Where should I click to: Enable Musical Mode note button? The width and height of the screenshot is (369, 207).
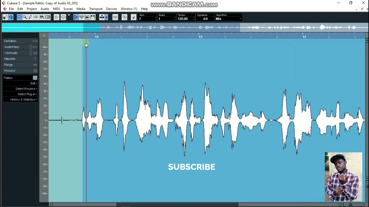click(x=133, y=17)
